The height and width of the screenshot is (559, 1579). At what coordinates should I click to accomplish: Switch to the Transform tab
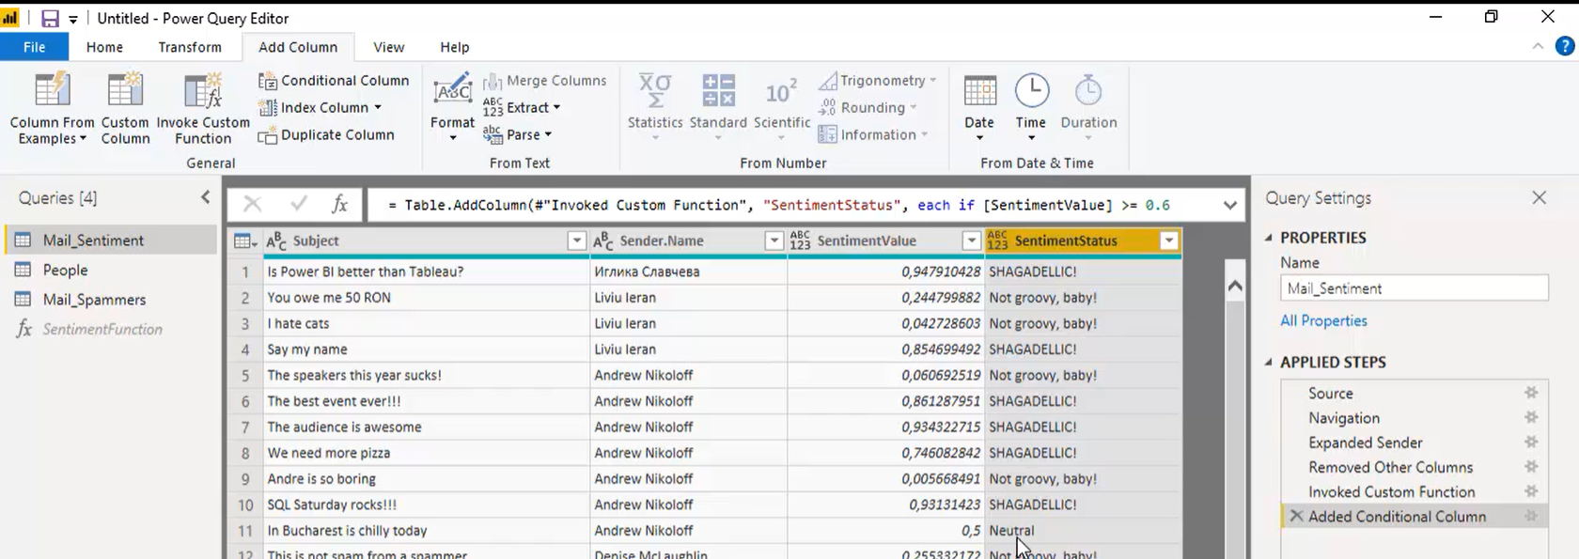[x=190, y=47]
